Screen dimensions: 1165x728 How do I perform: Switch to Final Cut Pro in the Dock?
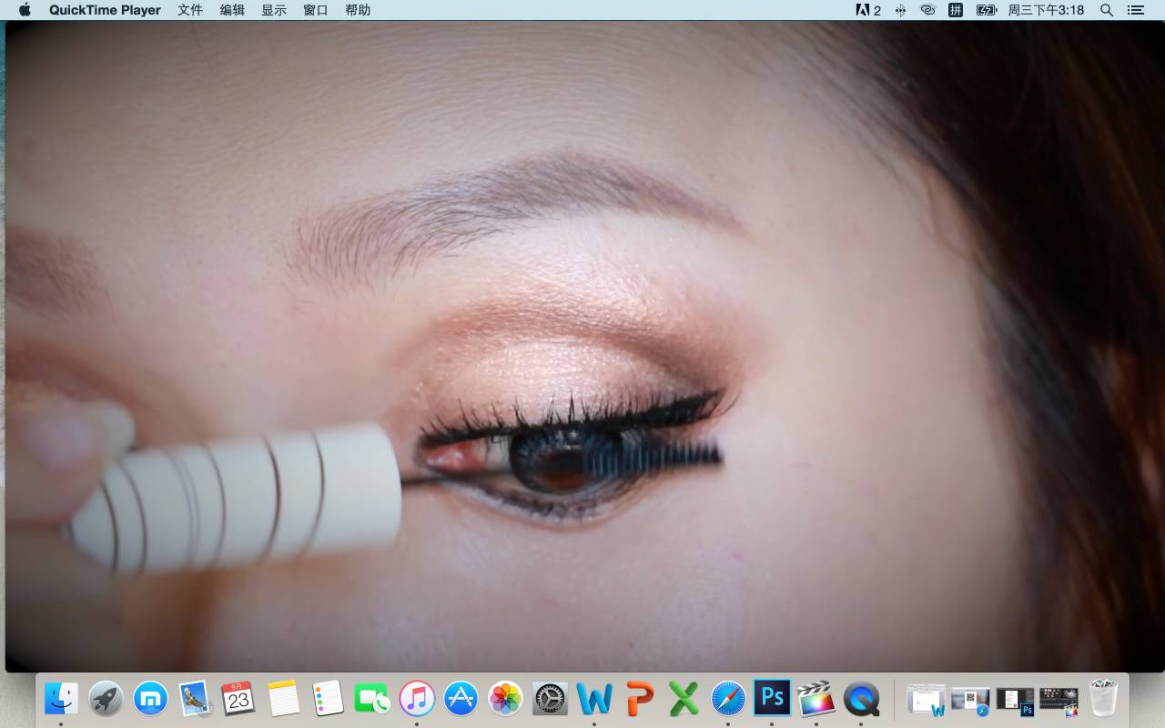pyautogui.click(x=816, y=699)
